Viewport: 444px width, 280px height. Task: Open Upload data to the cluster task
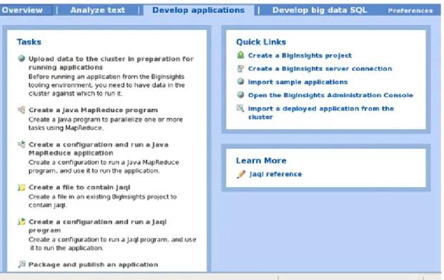111,63
